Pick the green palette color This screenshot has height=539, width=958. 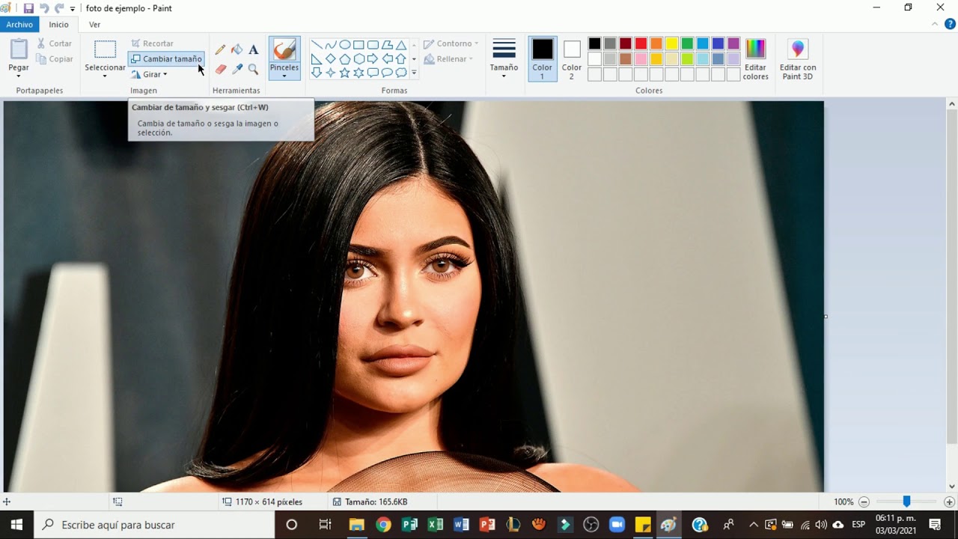click(687, 43)
